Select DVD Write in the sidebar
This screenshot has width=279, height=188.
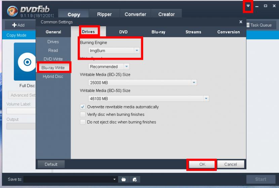[53, 59]
